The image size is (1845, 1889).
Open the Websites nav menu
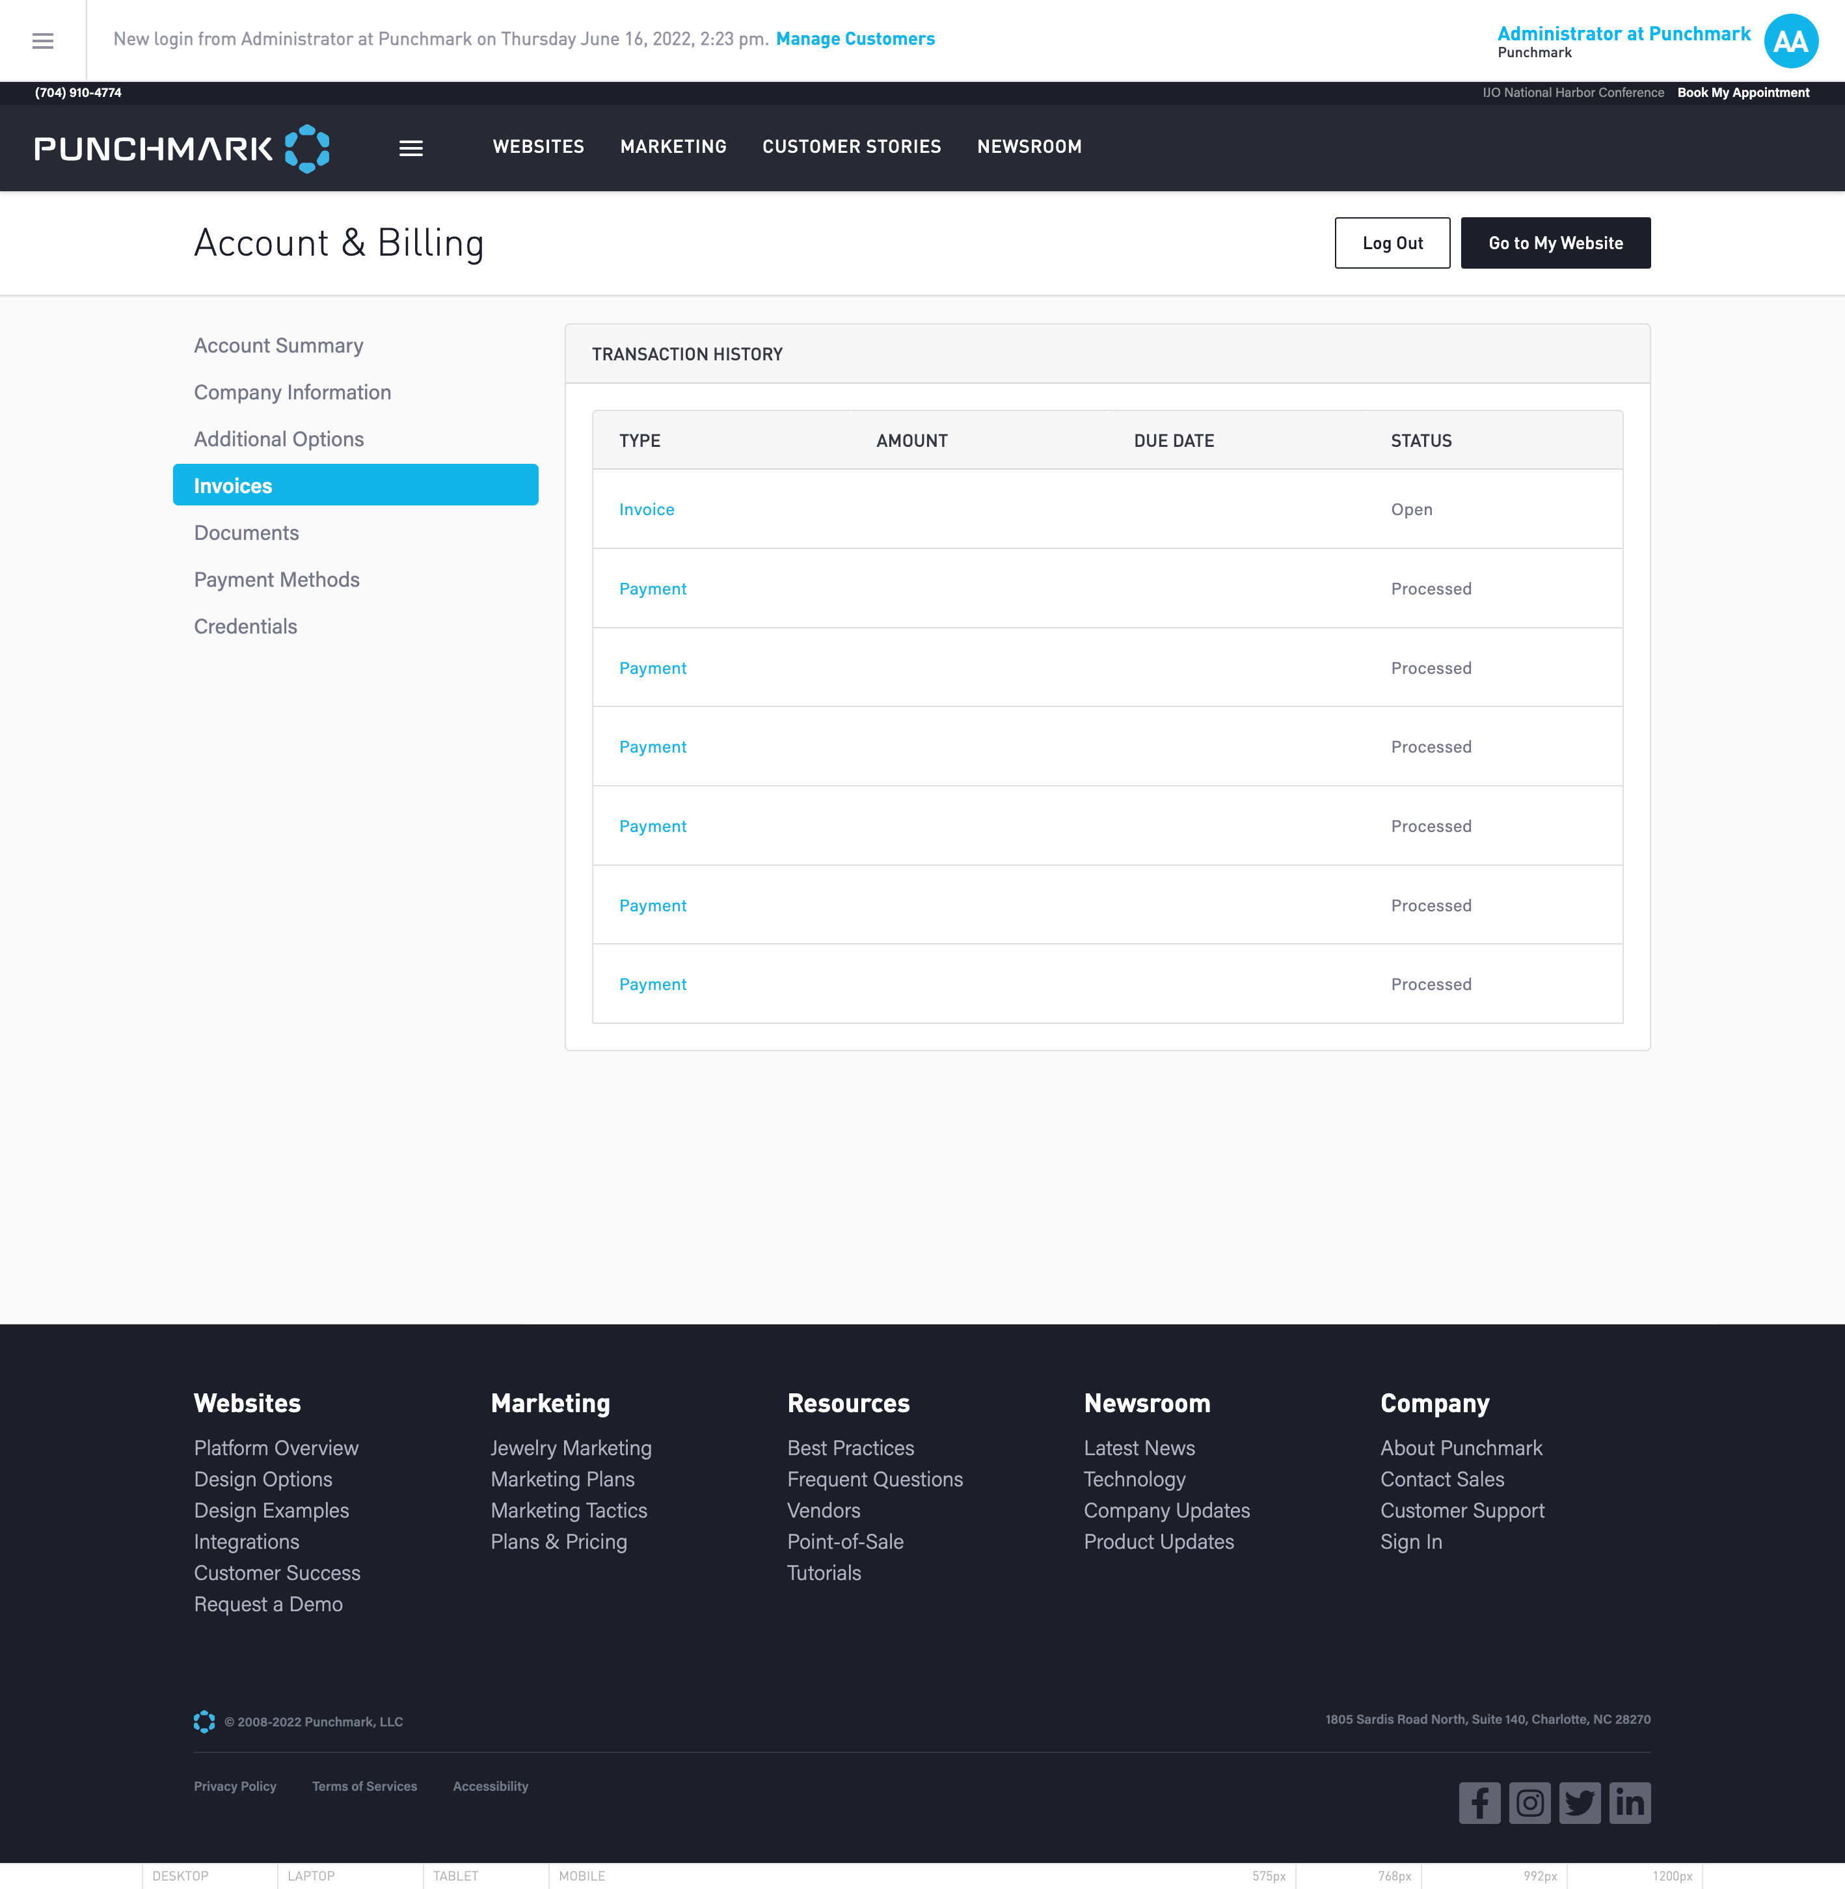click(x=538, y=146)
